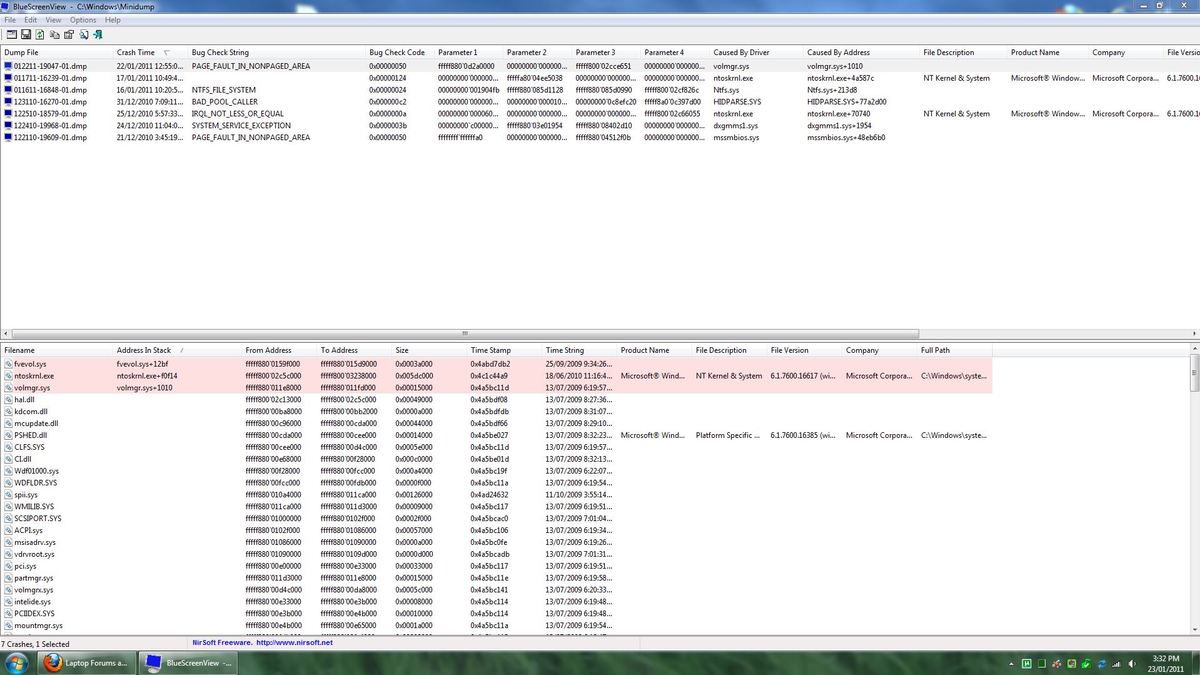Click the Find magnifier toolbar icon
The image size is (1200, 675).
(84, 35)
